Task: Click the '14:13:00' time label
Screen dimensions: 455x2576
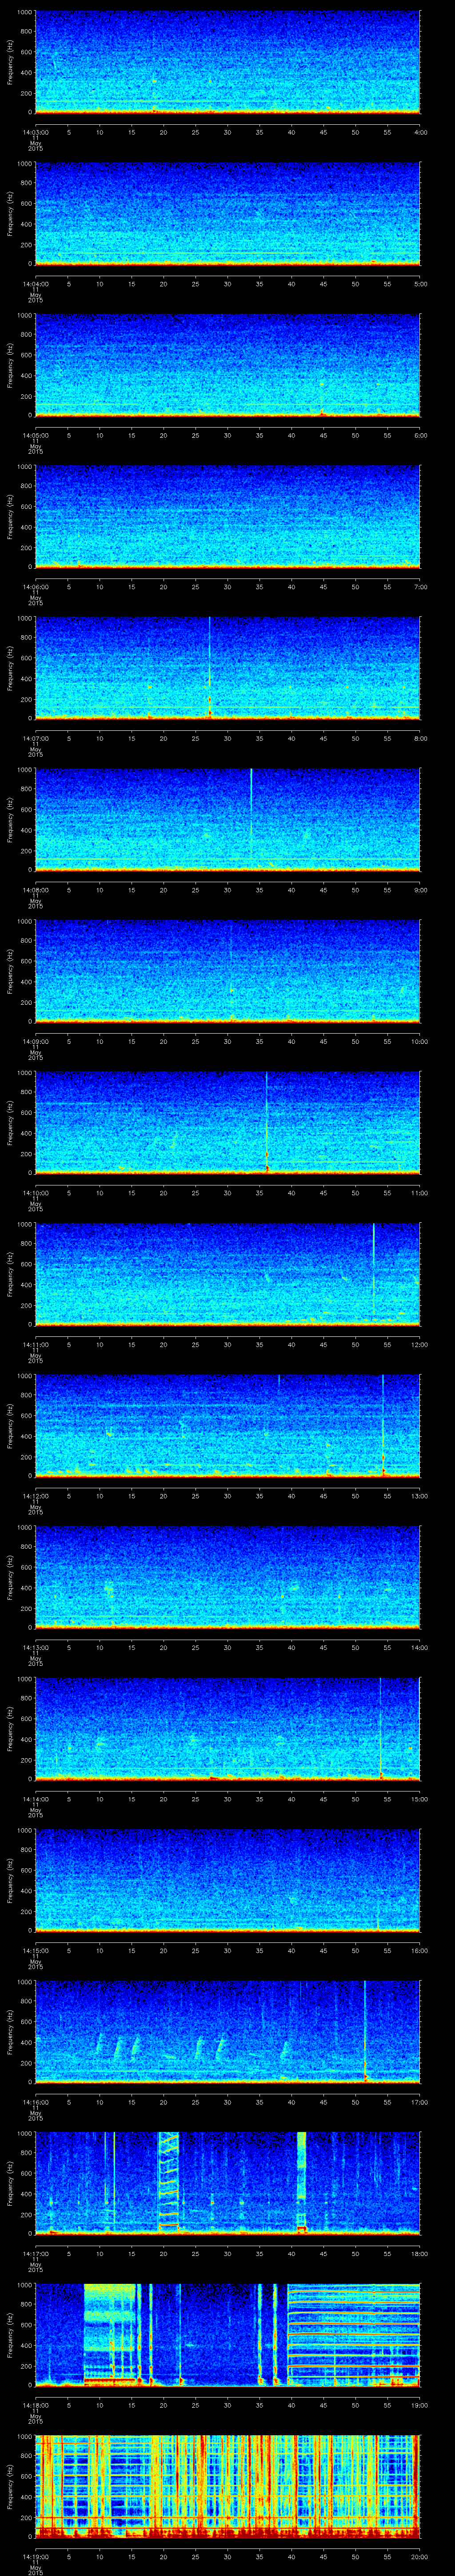Action: point(35,1647)
